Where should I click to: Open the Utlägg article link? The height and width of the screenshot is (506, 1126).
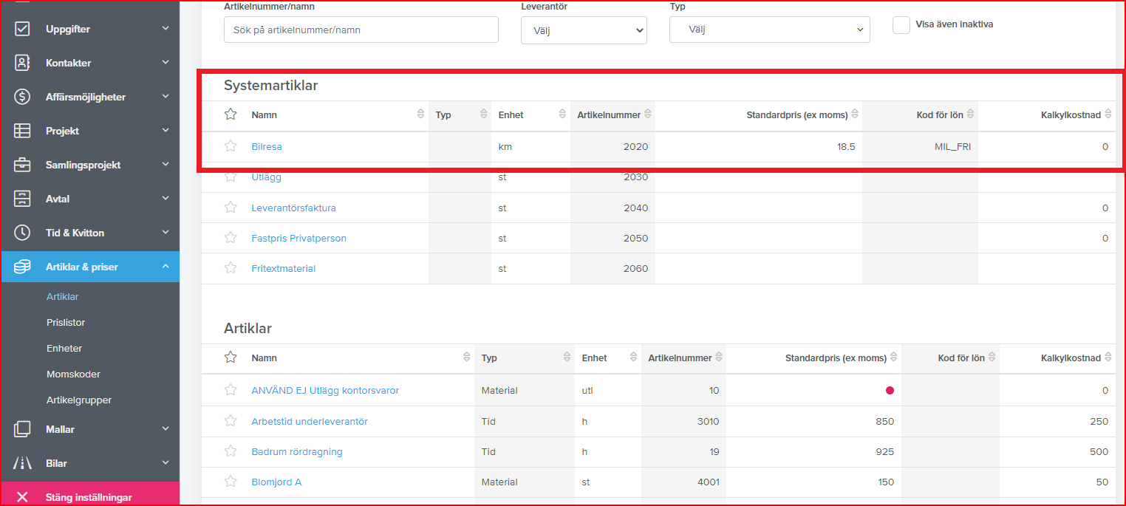pyautogui.click(x=266, y=177)
